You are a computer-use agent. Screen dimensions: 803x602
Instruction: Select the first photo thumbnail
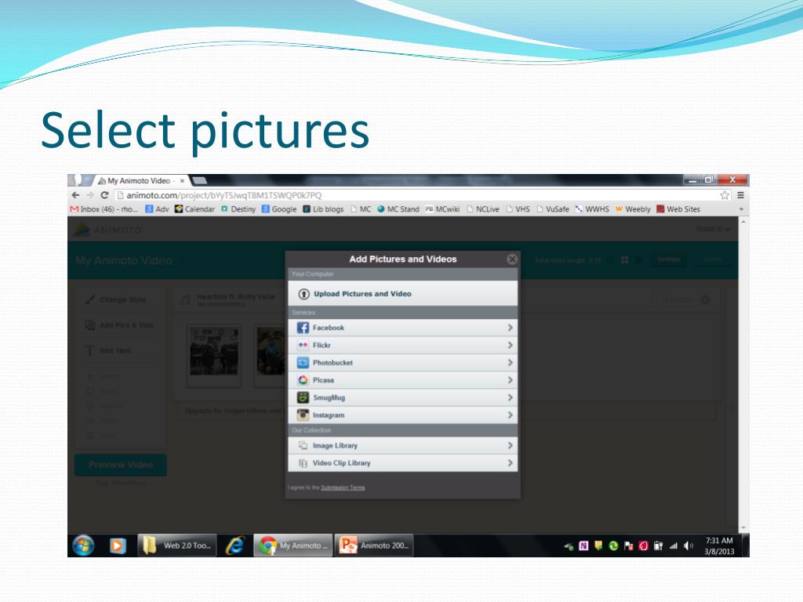(x=214, y=355)
